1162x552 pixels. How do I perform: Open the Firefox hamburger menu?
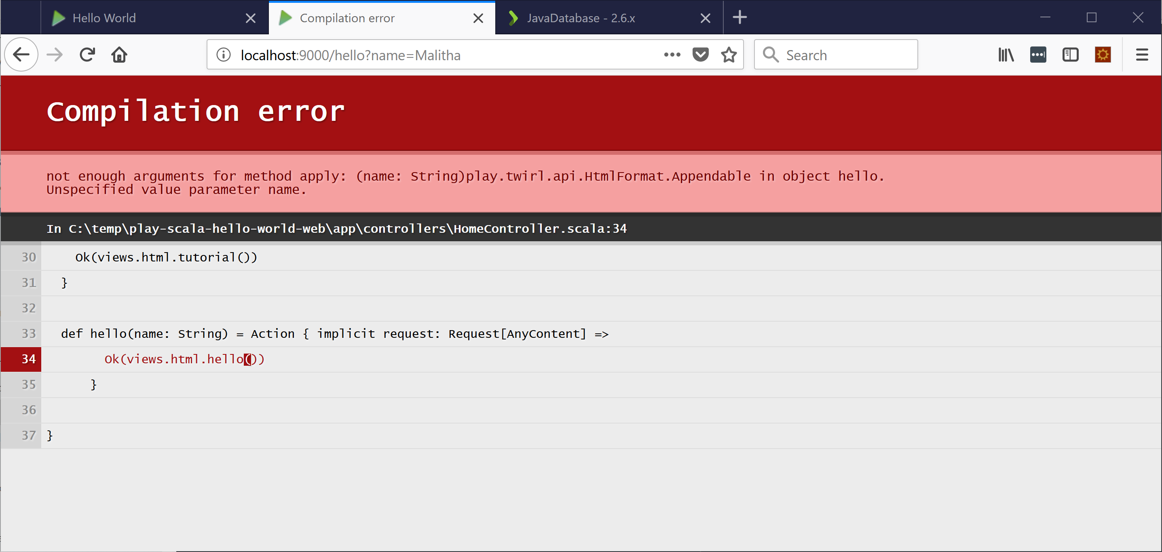tap(1142, 55)
